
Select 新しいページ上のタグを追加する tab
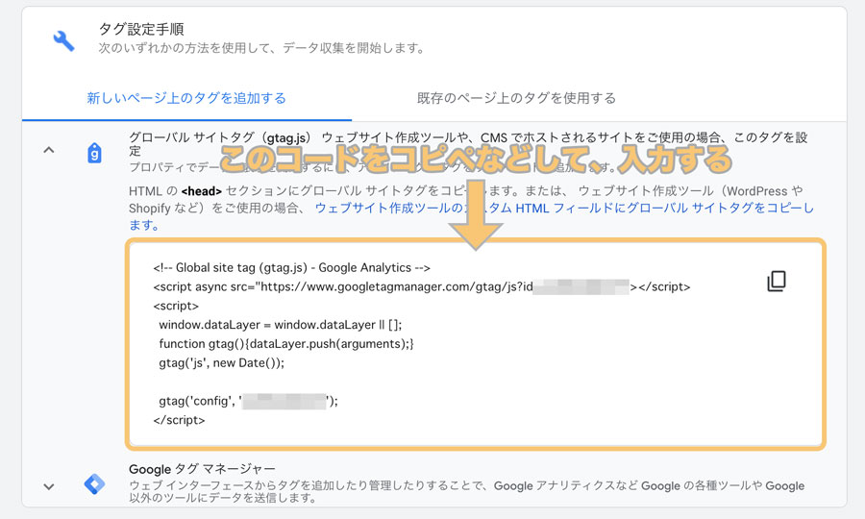[186, 98]
